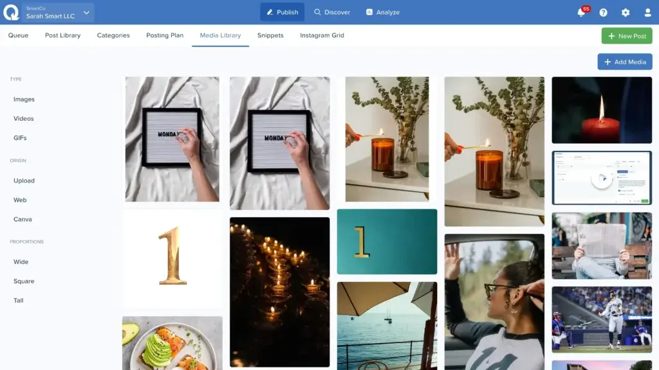Image resolution: width=659 pixels, height=370 pixels.
Task: Expand the Sarah Smart LLC account dropdown
Action: 58,13
